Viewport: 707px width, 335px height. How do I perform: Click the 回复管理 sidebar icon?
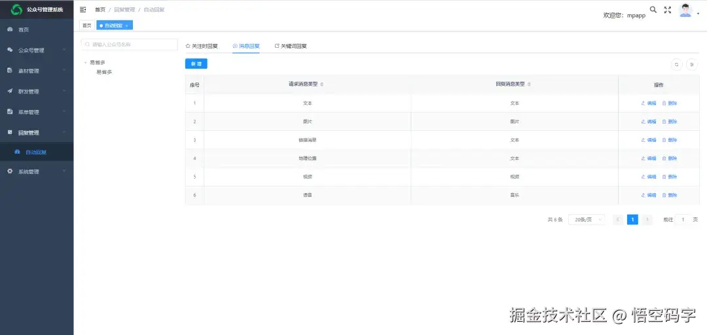pyautogui.click(x=10, y=133)
